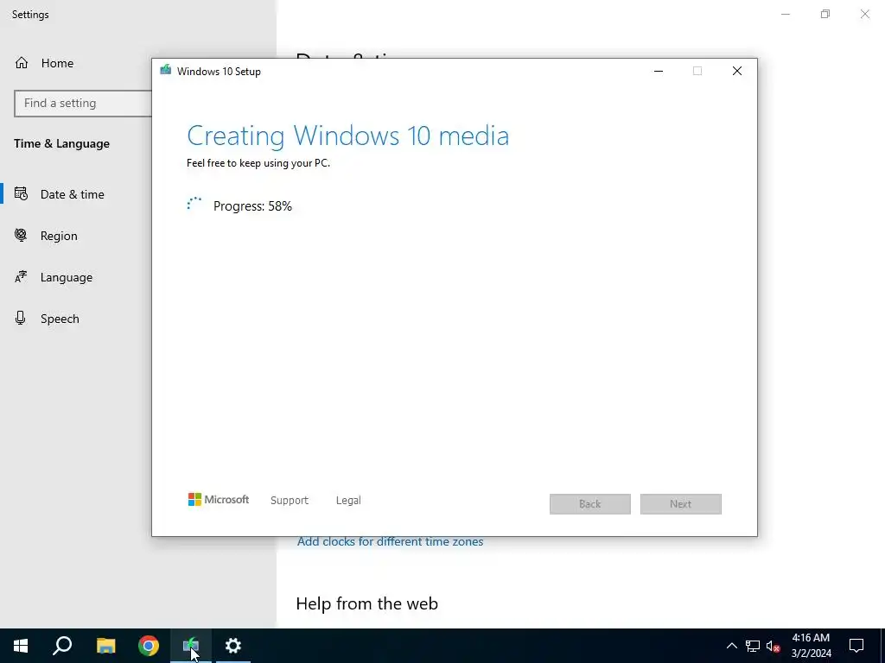Click the Date & time calendar icon
Viewport: 885px width, 663px height.
[x=21, y=194]
